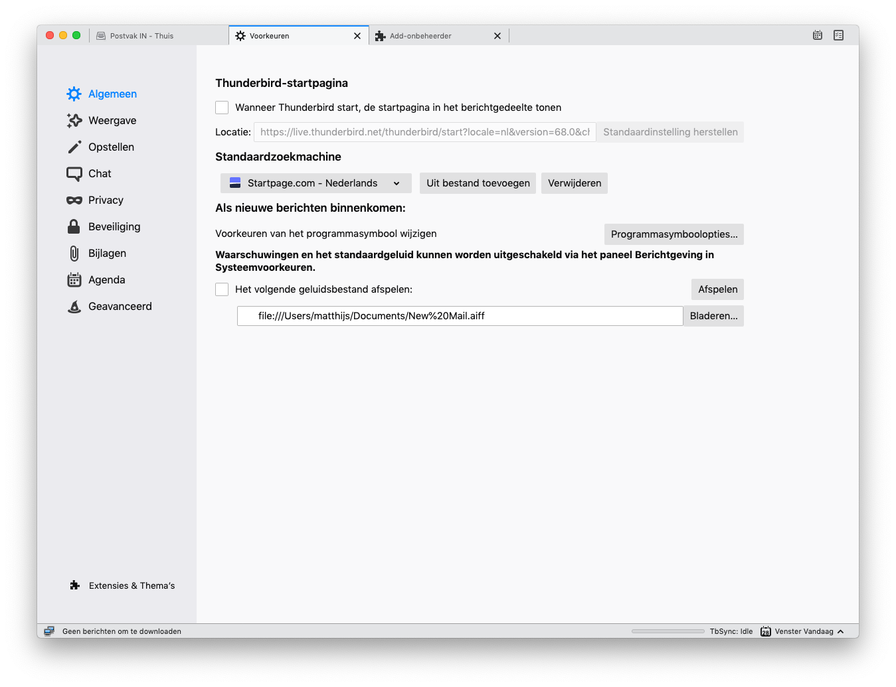Image resolution: width=896 pixels, height=687 pixels.
Task: Click the Bladeren browse button
Action: [713, 316]
